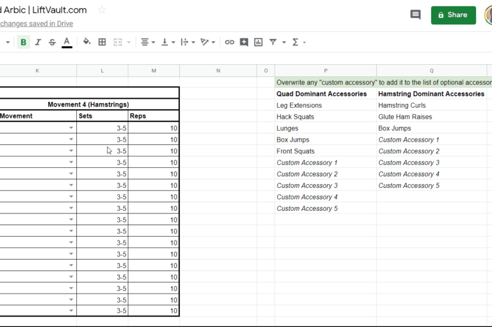Screen dimensions: 492x327
Task: Open changes saved in Drive link
Action: tap(37, 24)
